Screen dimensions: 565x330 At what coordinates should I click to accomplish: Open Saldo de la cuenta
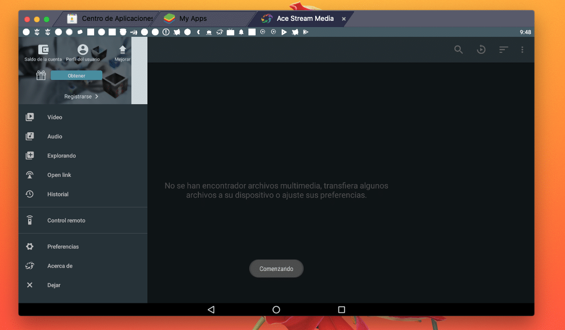coord(43,49)
